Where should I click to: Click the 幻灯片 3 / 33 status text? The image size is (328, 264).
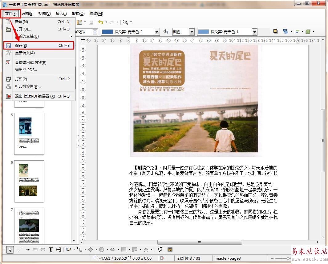point(189,258)
